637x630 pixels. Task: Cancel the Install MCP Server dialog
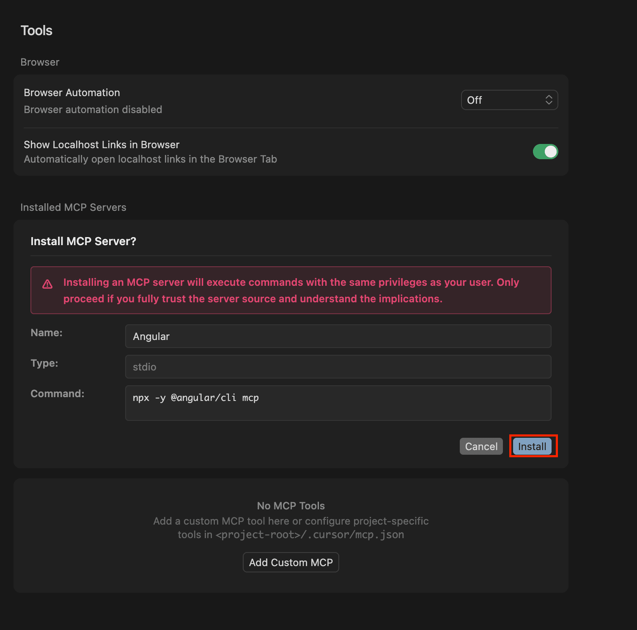[481, 446]
